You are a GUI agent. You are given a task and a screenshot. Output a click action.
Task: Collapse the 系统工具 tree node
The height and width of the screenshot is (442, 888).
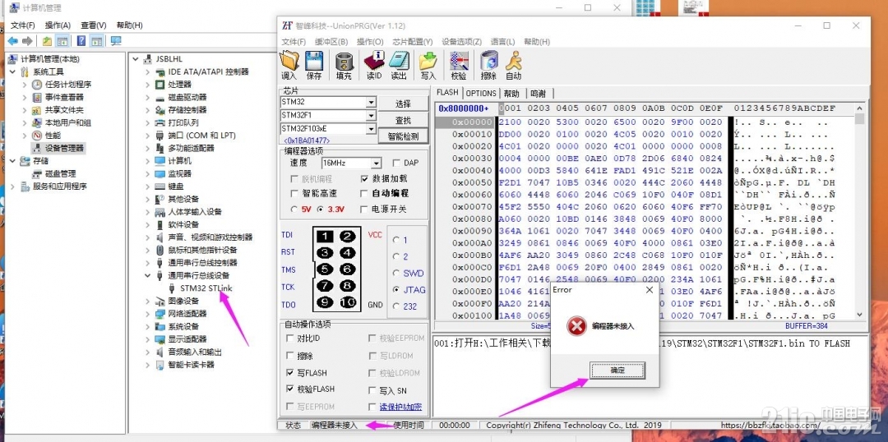coord(12,71)
